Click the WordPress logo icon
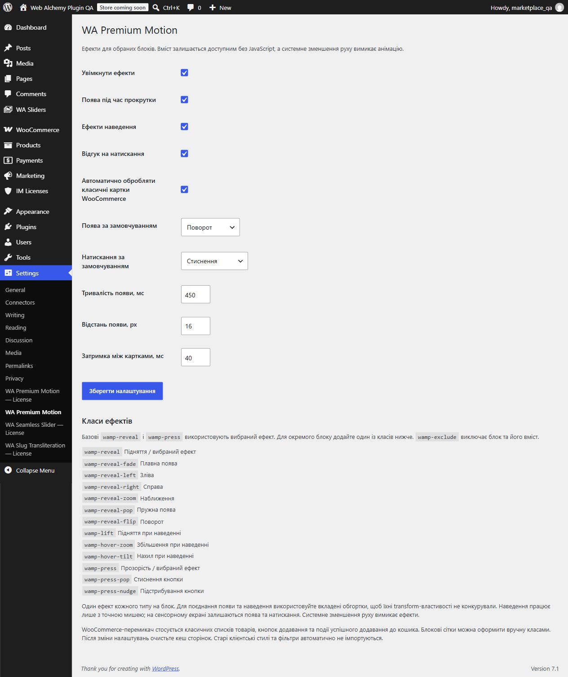This screenshot has width=568, height=677. pos(8,7)
